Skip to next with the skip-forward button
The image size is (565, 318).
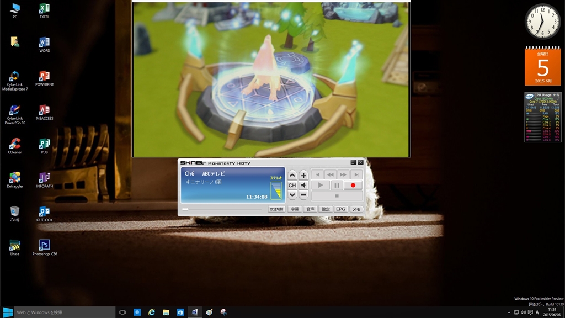coord(356,175)
